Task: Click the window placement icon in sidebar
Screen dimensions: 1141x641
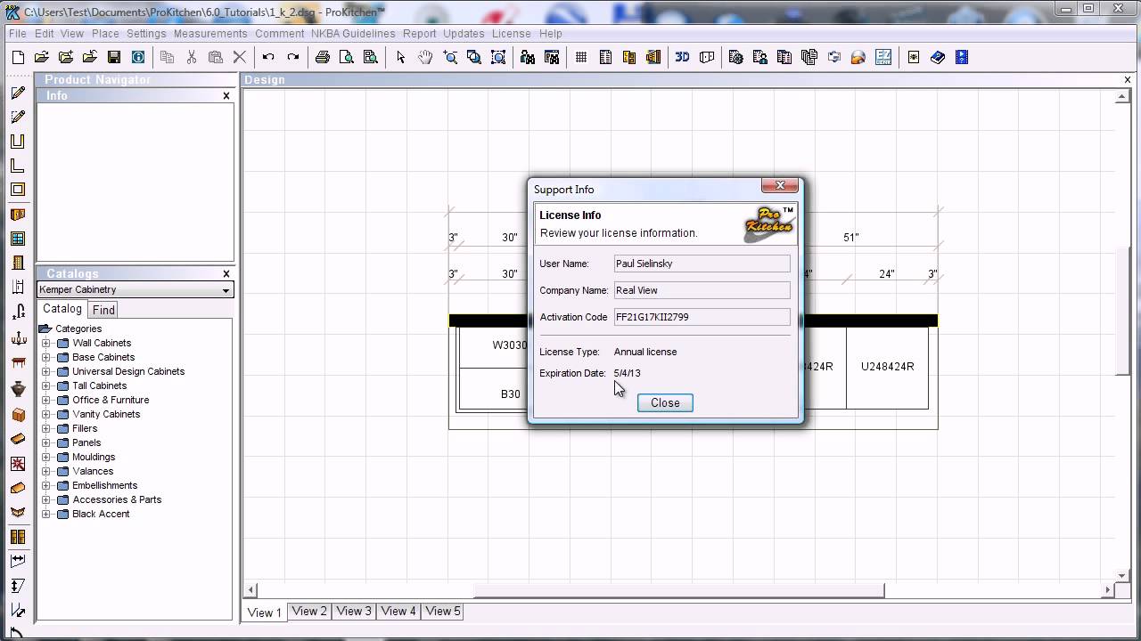Action: point(18,239)
